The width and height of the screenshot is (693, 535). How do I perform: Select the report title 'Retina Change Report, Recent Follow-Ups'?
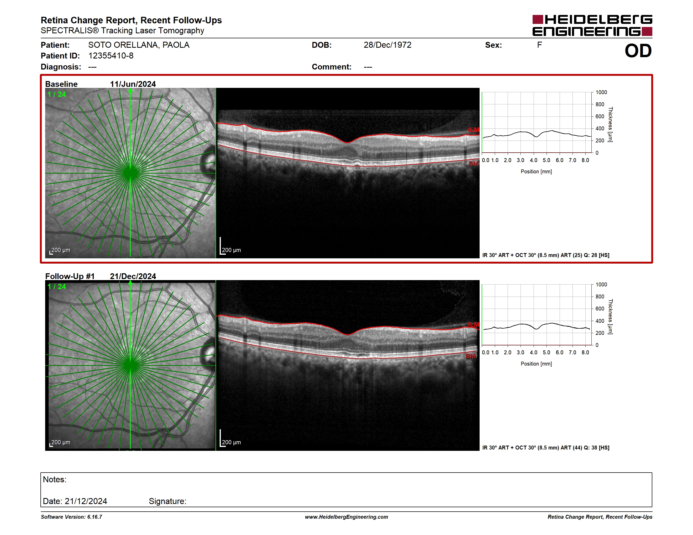(x=131, y=20)
